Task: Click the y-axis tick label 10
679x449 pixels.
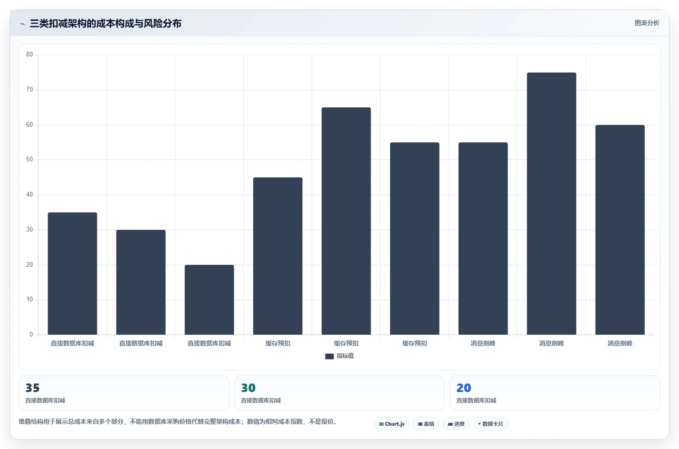Action: (29, 299)
